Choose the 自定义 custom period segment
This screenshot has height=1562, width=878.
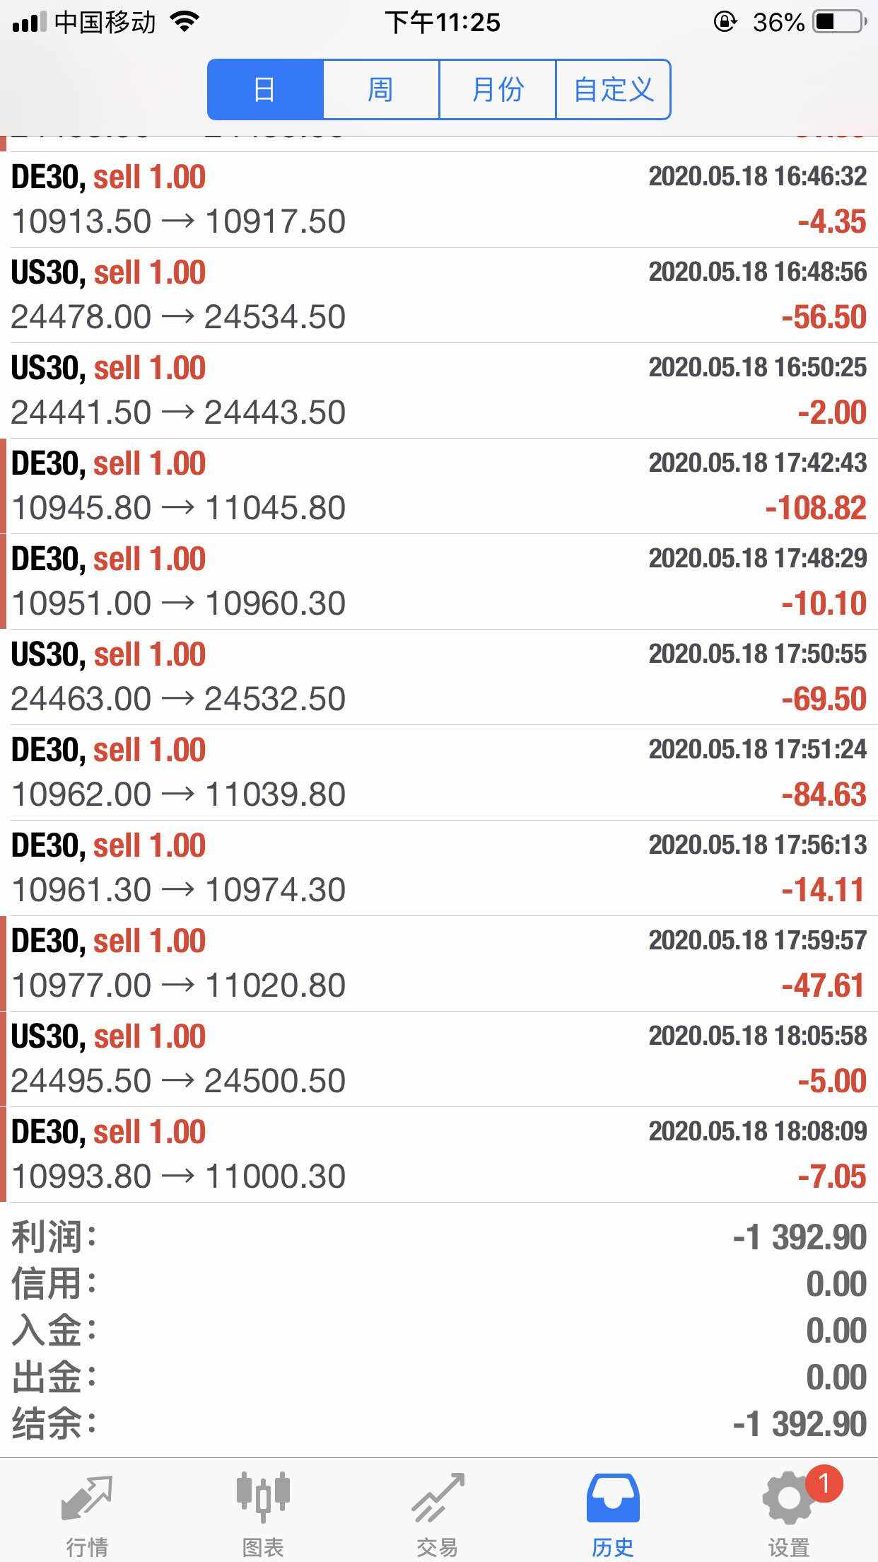pyautogui.click(x=613, y=90)
